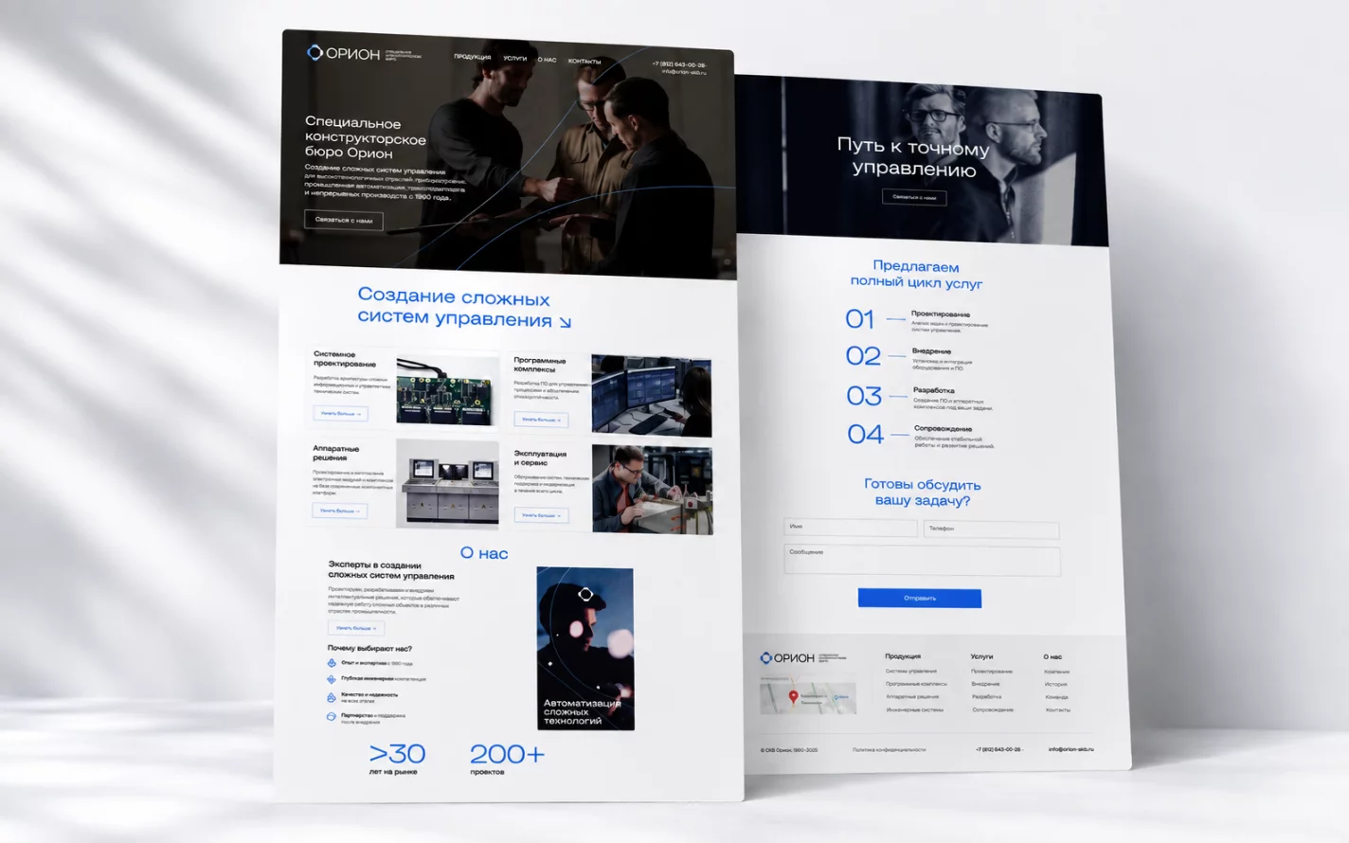This screenshot has width=1349, height=843.
Task: Click footer link 'Сопровождение'
Action: (993, 709)
